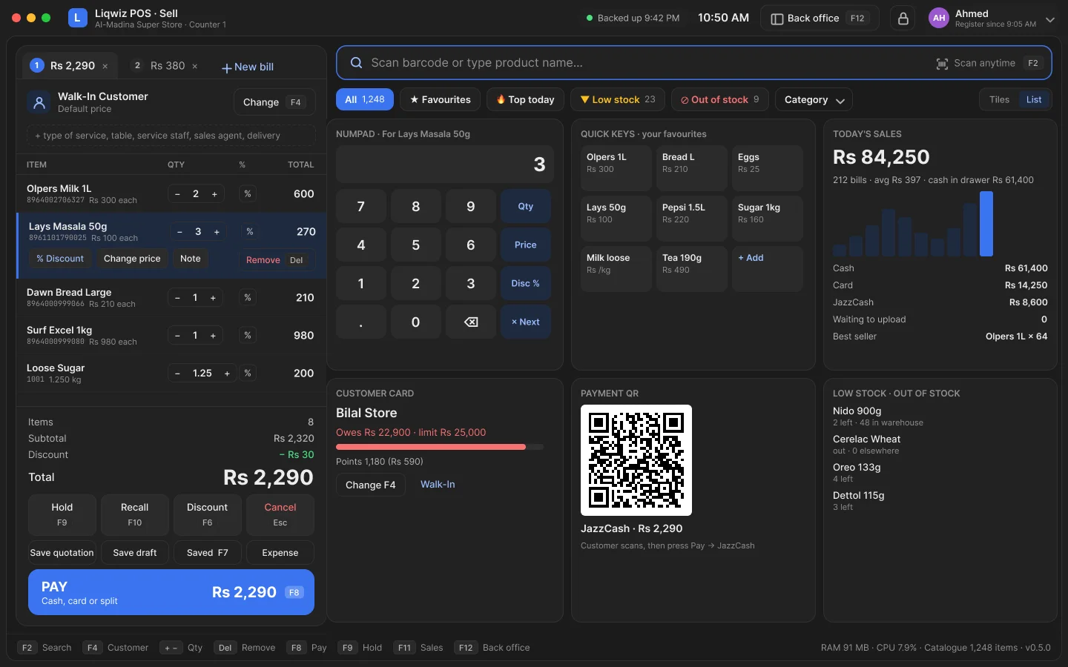Screen dimensions: 1068x667
Task: Click the JazzCash payment QR code
Action: tap(636, 460)
